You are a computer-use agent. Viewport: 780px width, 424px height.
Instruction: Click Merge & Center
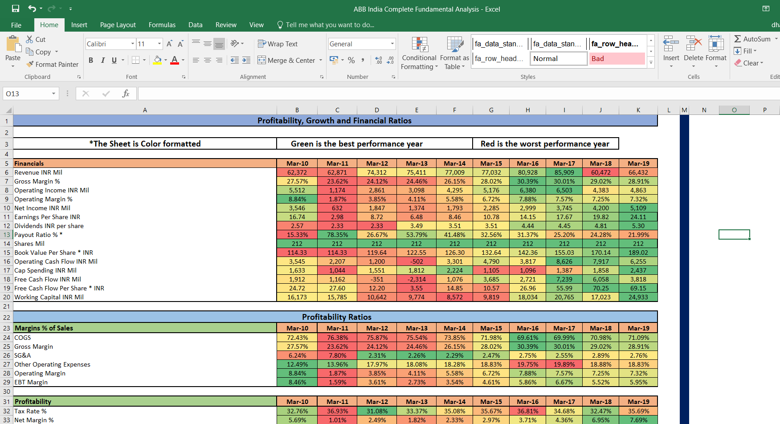[286, 60]
